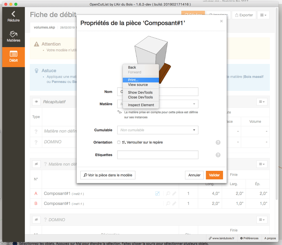Open the Cumulable dropdown
Image resolution: width=282 pixels, height=245 pixels.
[x=158, y=130]
